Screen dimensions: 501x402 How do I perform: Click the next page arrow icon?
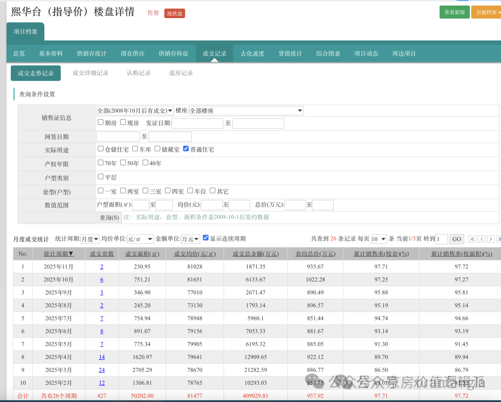click(490, 239)
